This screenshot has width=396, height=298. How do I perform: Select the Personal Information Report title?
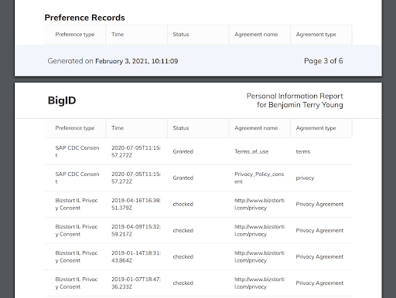tap(295, 96)
